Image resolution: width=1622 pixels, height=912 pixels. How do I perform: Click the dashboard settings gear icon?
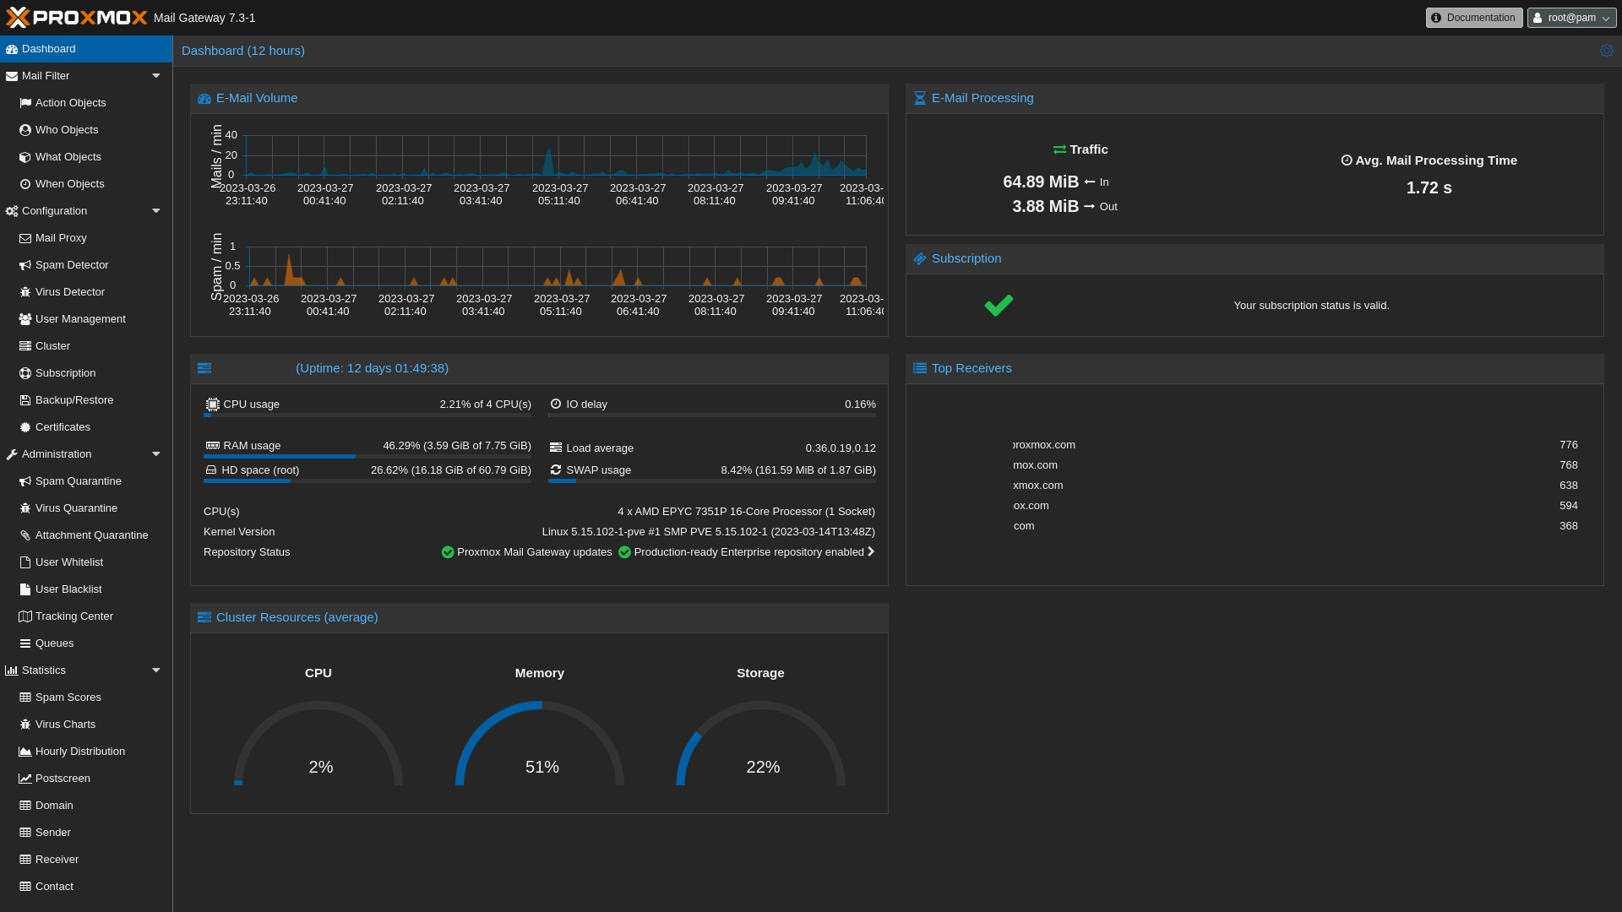[1606, 51]
